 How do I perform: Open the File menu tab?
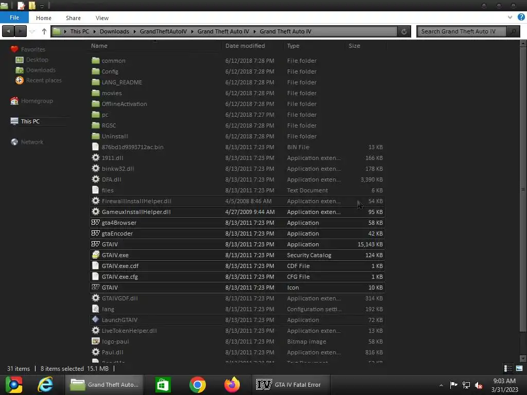coord(14,17)
